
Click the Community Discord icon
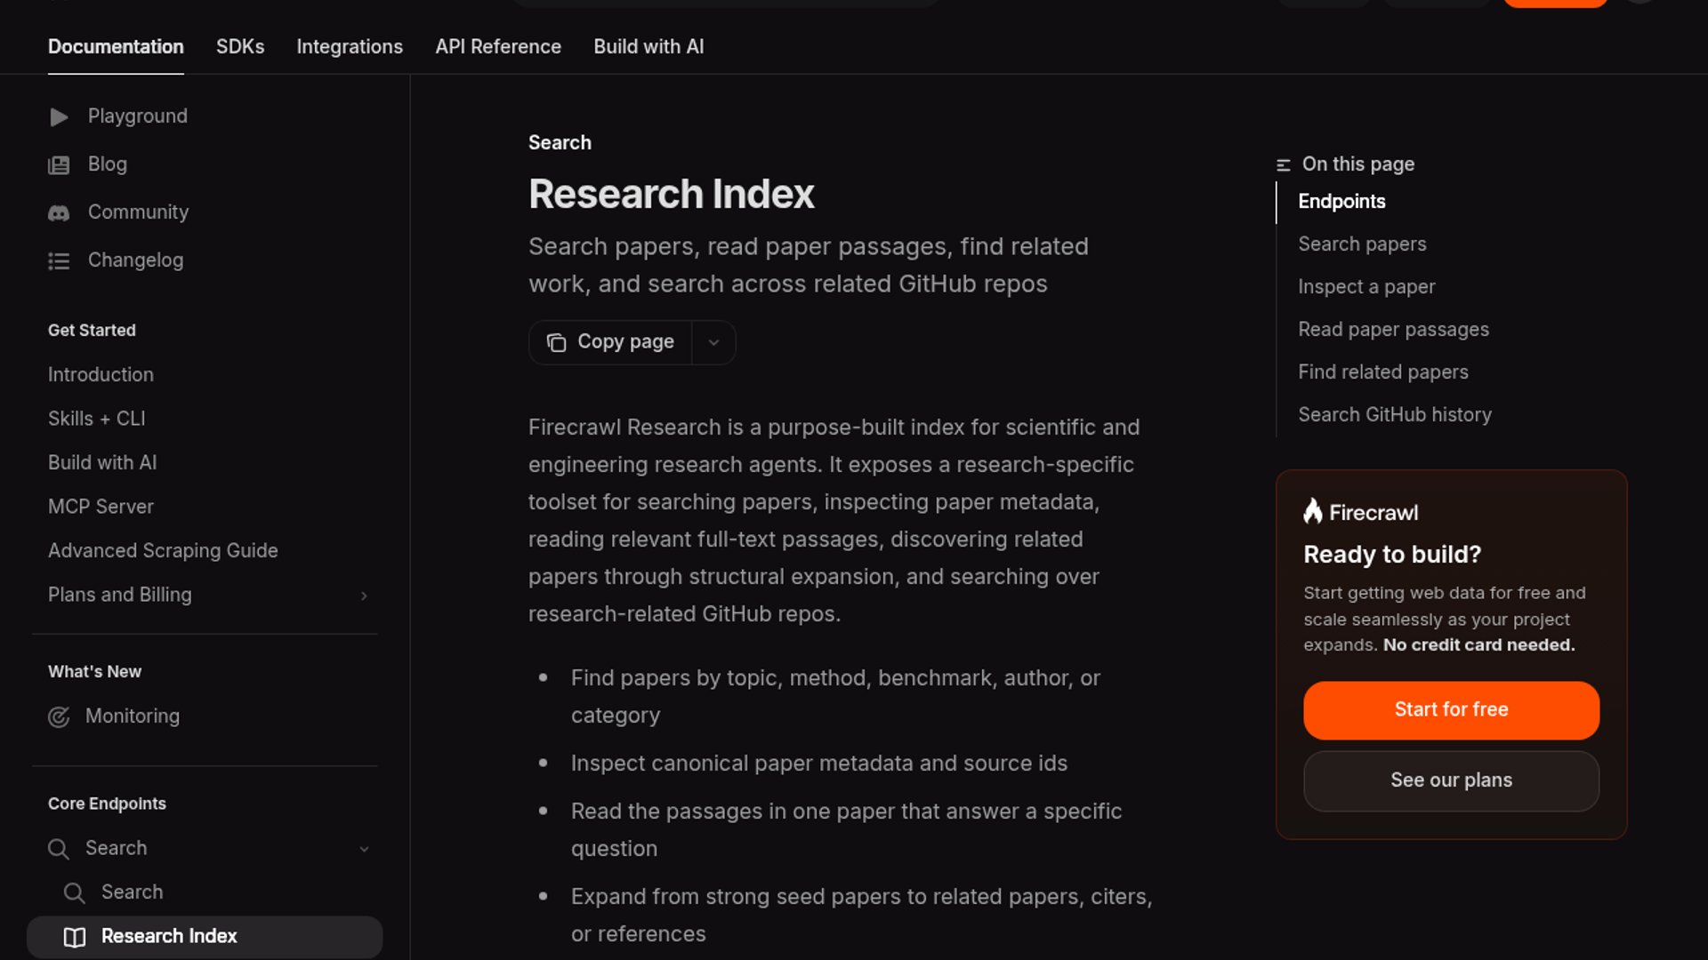click(59, 213)
